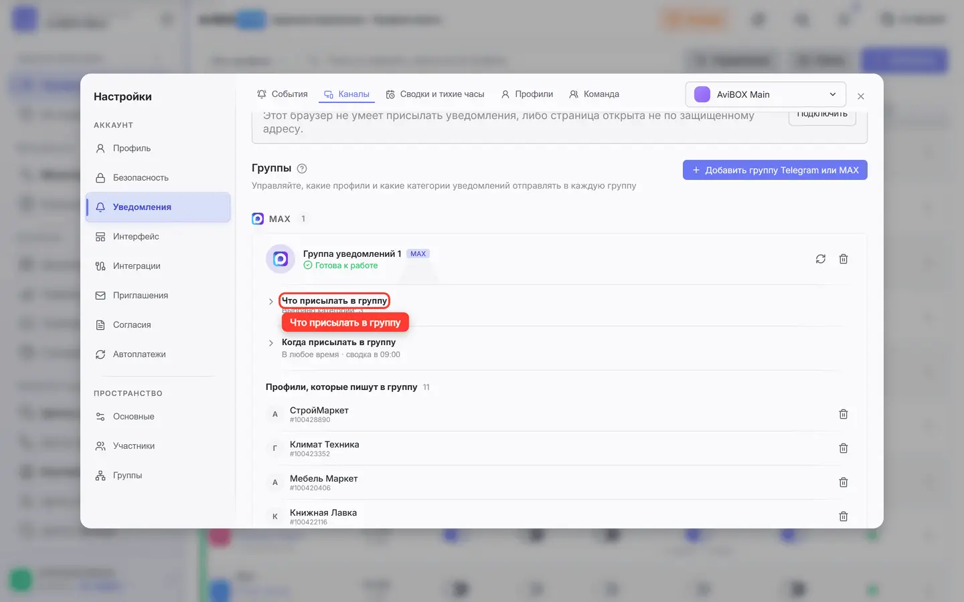Switch to the Команда tab
Image resolution: width=964 pixels, height=602 pixels.
click(x=594, y=94)
